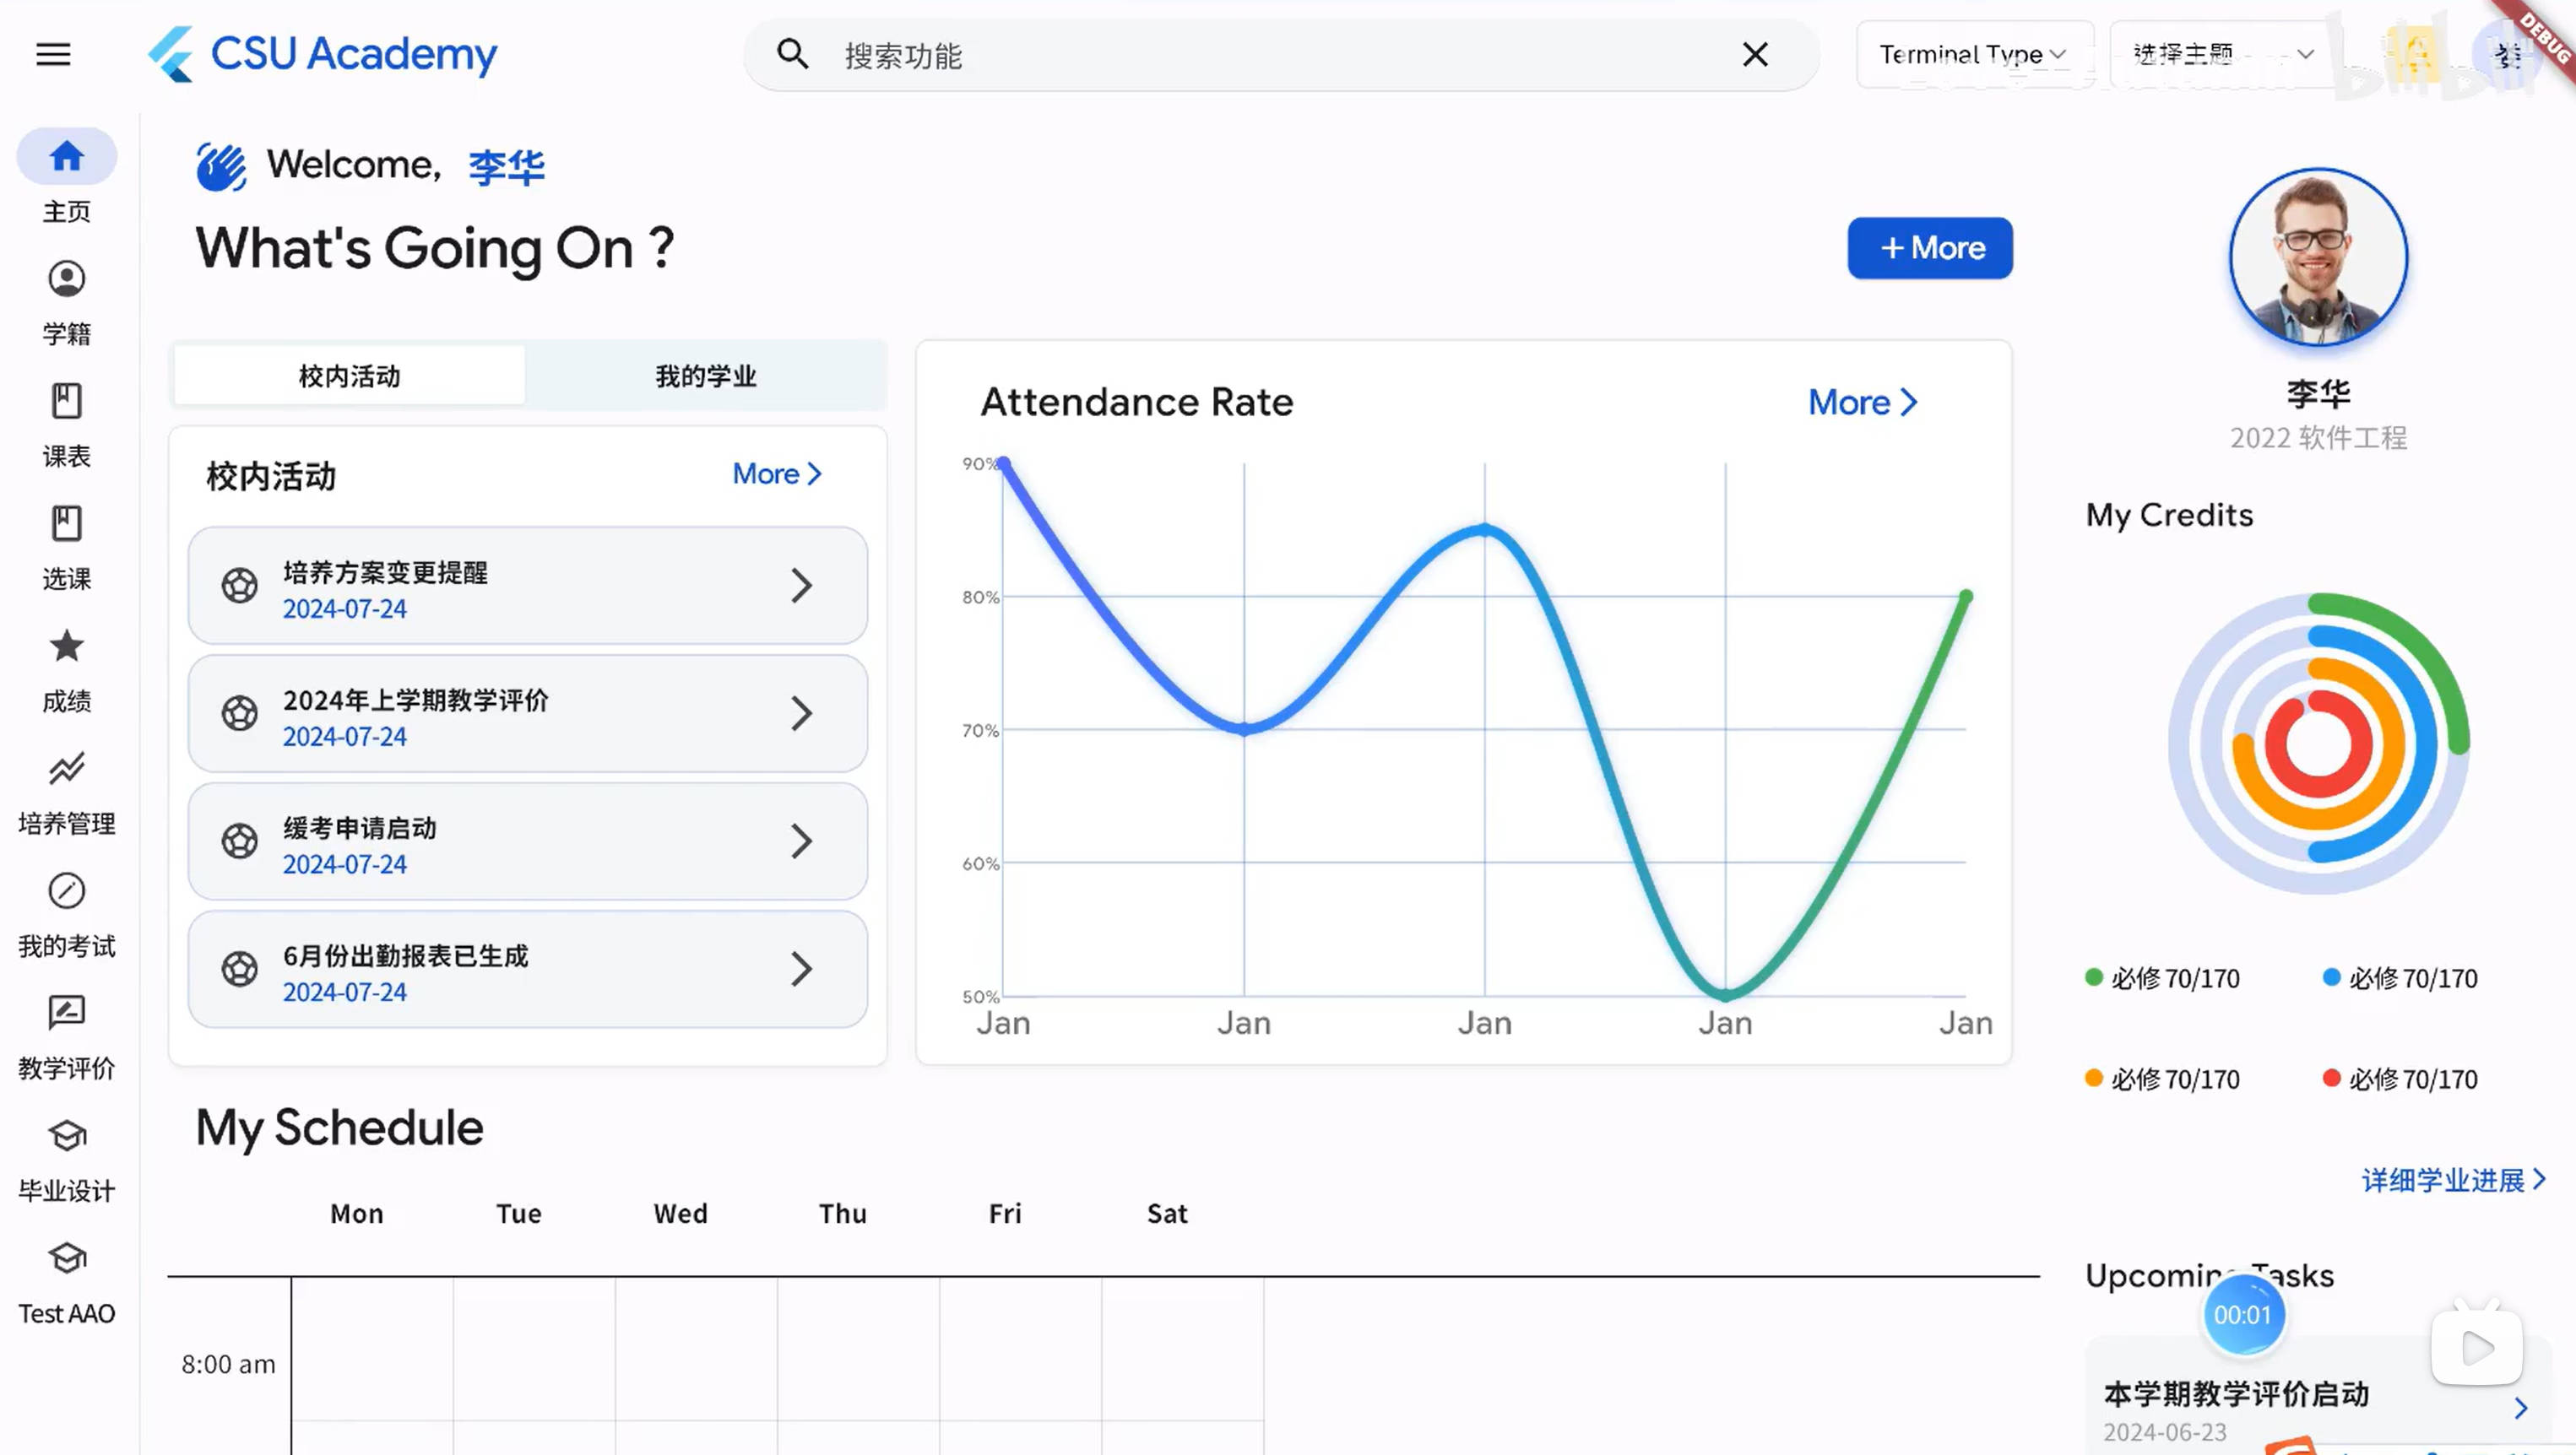The image size is (2576, 1455).
Task: Click the 2022 软件工程 text under avatar
Action: pyautogui.click(x=2318, y=438)
